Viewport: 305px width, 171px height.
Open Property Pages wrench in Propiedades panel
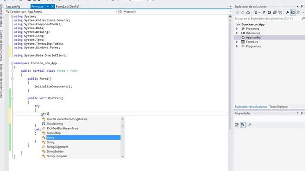250,124
